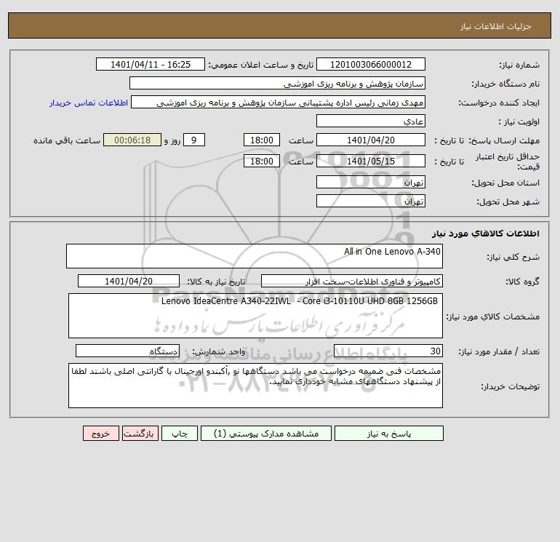
Task: Click the unit of measure field دستگاه
Action: [x=127, y=351]
